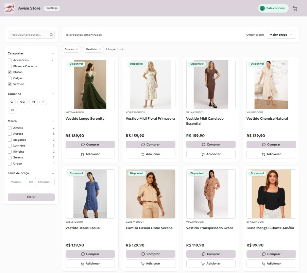
Task: Click cart icon on Vestido Chemise Natural Adicionar
Action: [x=263, y=154]
